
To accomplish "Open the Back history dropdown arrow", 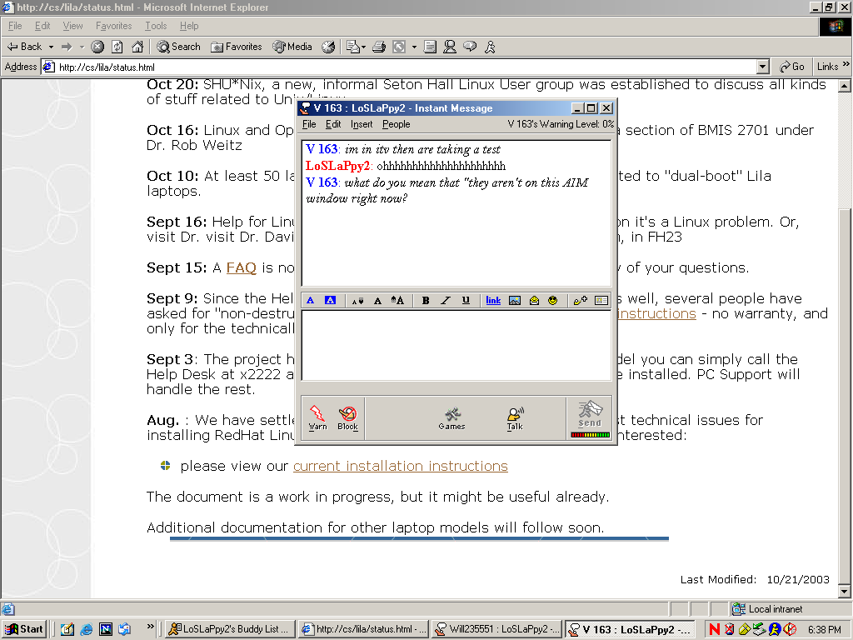I will [x=51, y=47].
